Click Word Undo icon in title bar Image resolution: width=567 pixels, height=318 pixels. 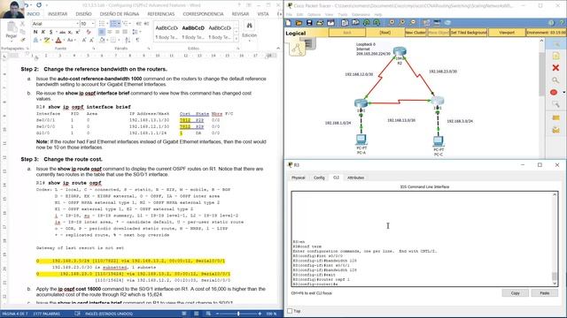(26, 5)
